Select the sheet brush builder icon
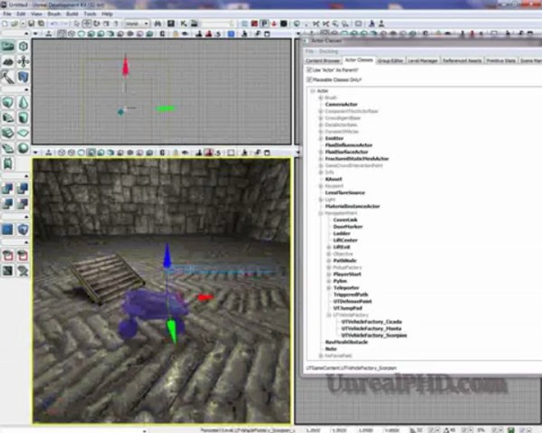542x433 pixels. click(23, 133)
